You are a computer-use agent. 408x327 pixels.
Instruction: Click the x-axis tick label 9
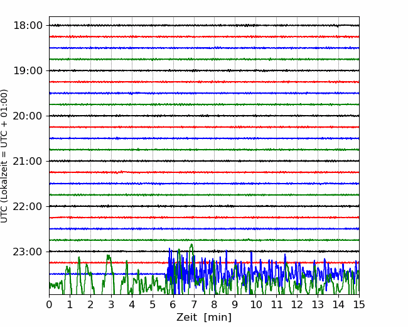(x=235, y=304)
